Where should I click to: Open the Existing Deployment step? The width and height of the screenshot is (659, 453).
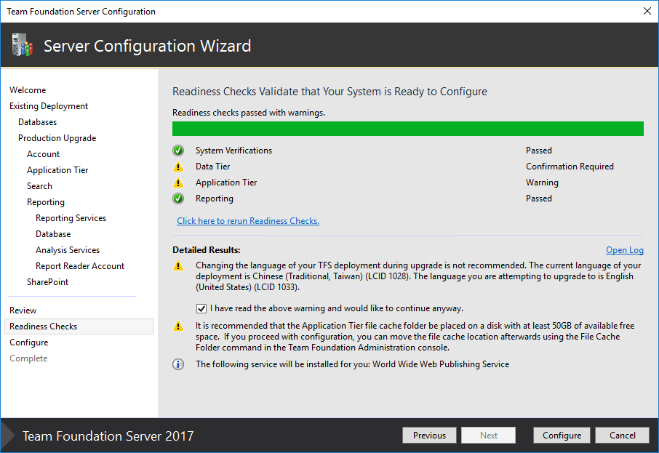click(49, 106)
